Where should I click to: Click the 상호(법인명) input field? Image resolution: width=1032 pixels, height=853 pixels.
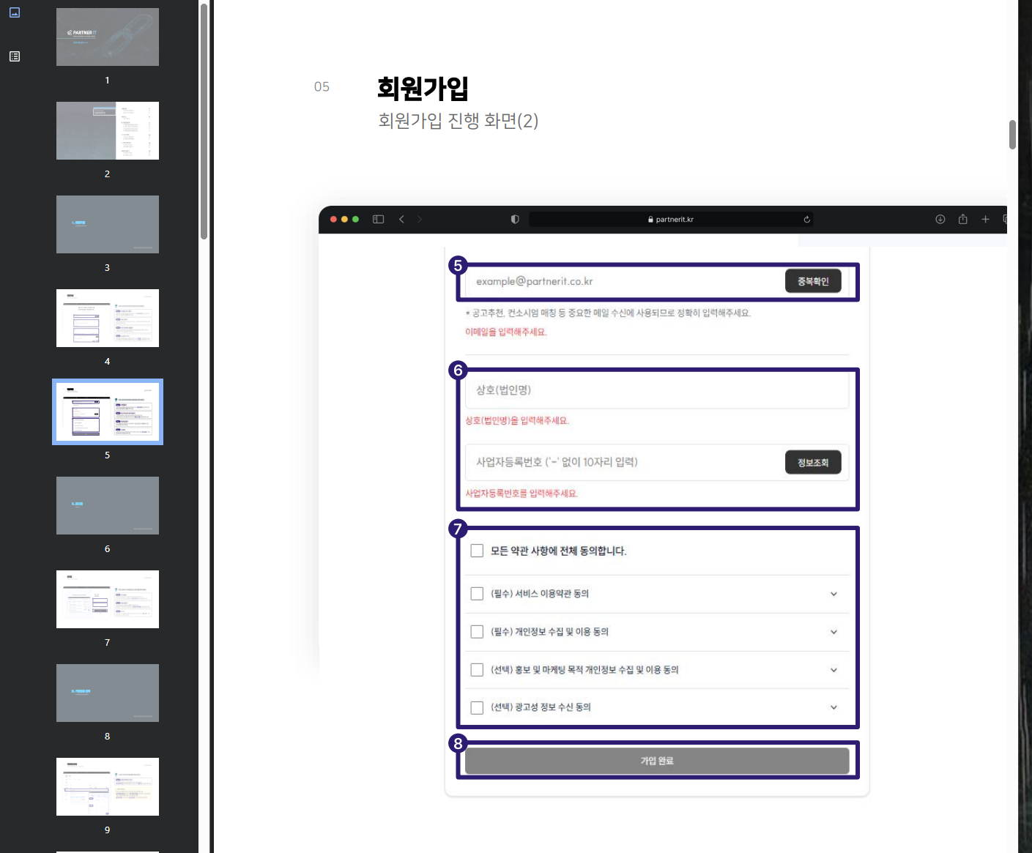(x=657, y=390)
